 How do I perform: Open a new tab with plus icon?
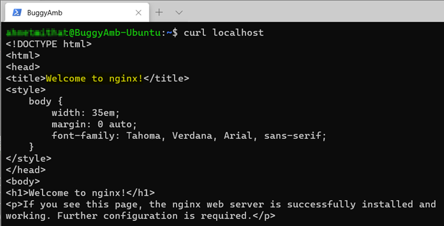pos(159,12)
